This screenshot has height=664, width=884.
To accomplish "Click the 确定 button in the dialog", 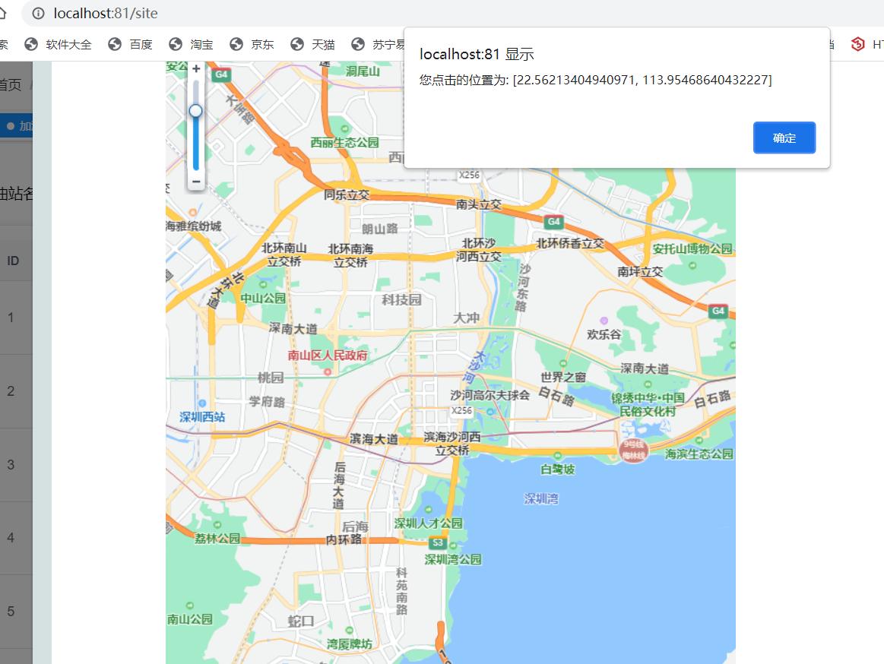I will pyautogui.click(x=784, y=138).
